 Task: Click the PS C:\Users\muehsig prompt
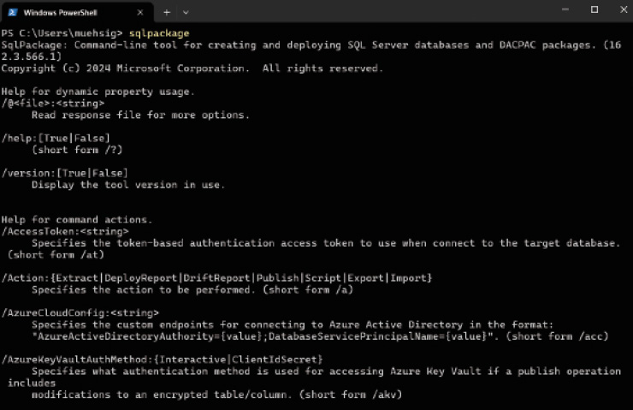click(62, 33)
